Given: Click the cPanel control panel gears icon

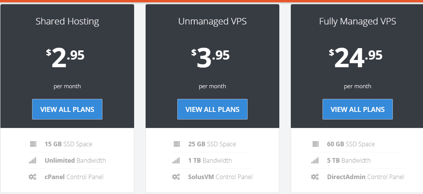Looking at the screenshot, I should click(32, 177).
